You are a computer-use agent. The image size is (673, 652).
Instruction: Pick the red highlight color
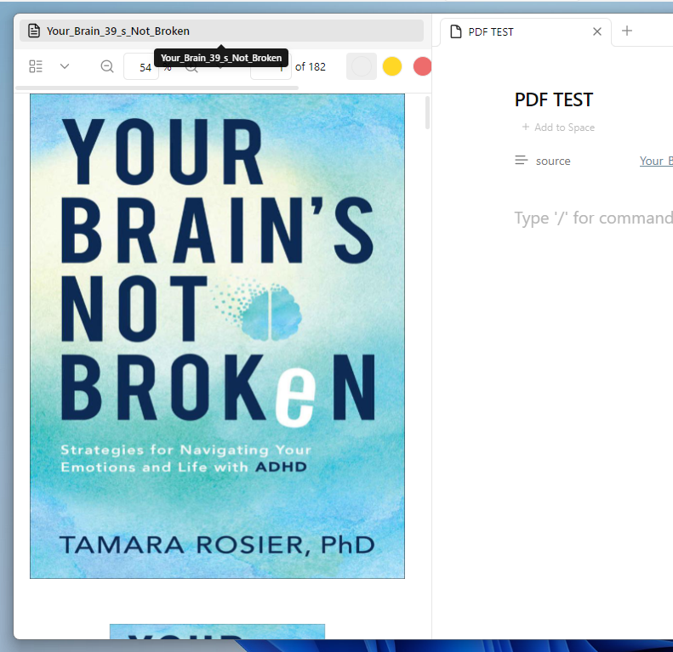pyautogui.click(x=422, y=66)
